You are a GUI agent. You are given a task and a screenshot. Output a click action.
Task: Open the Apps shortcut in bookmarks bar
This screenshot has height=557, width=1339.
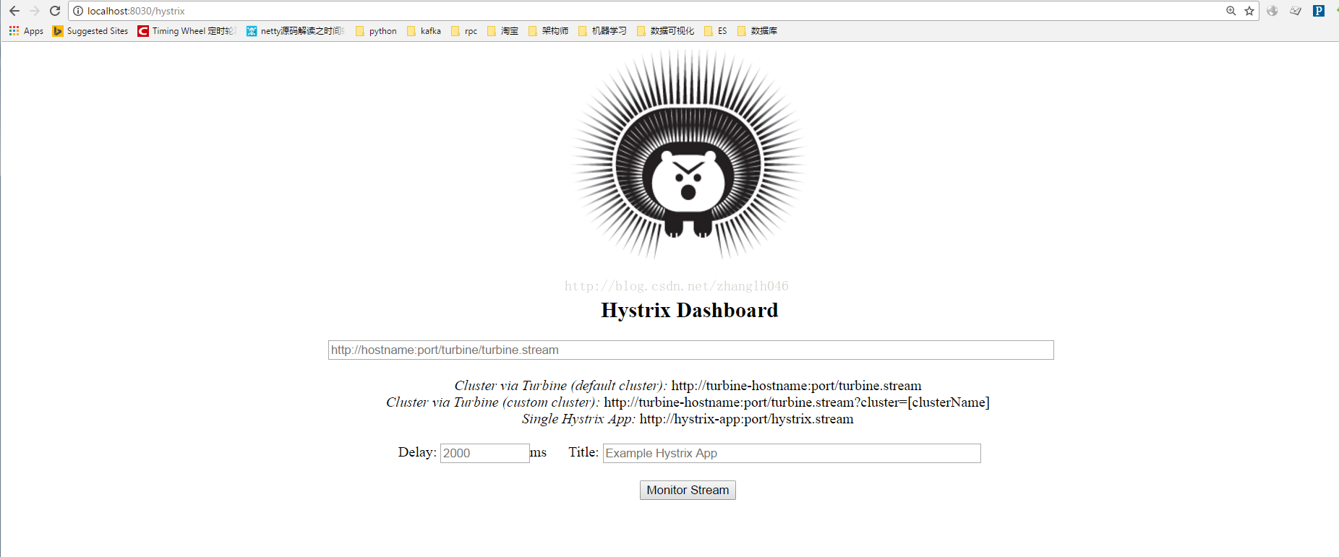[x=26, y=31]
